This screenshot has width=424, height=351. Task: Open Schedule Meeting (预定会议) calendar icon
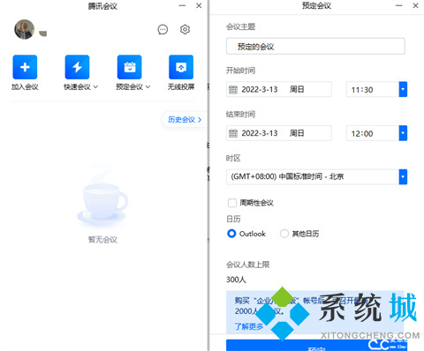[130, 67]
